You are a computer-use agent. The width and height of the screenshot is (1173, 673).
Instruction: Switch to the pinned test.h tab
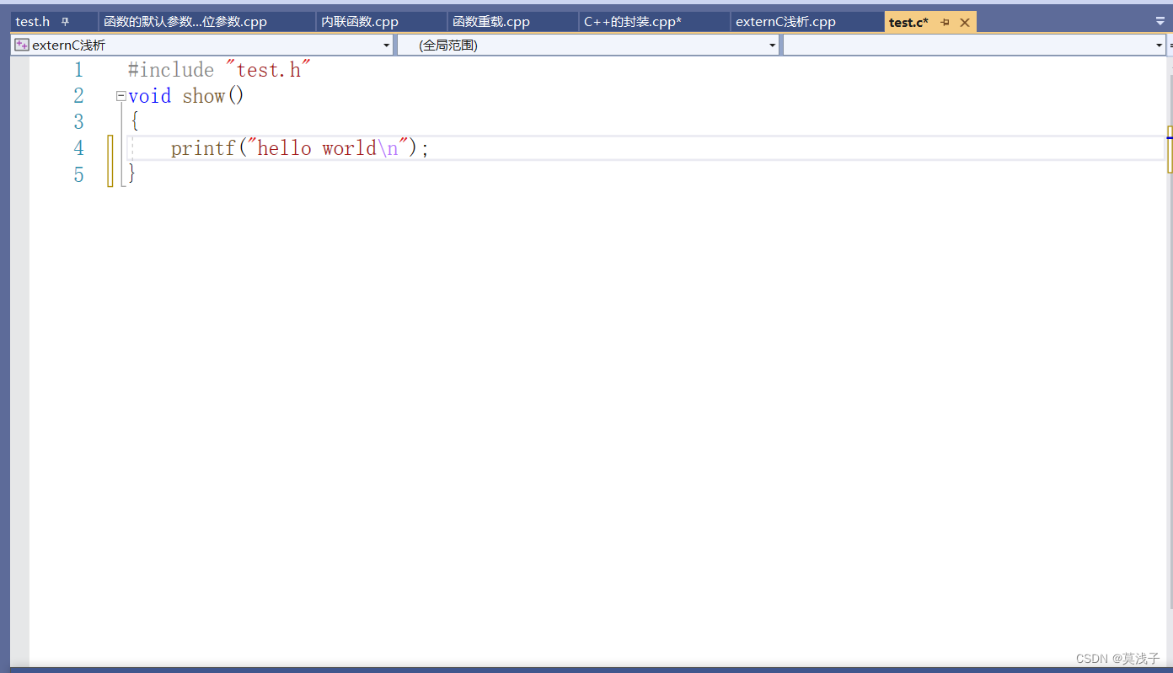32,21
